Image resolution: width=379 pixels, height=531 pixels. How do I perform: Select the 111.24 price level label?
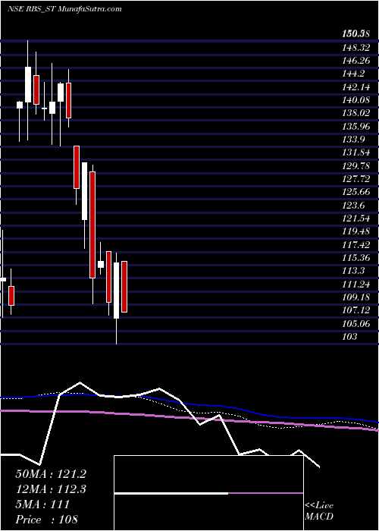tap(356, 284)
